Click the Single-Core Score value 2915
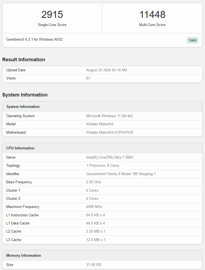The width and height of the screenshot is (205, 270). tap(52, 15)
